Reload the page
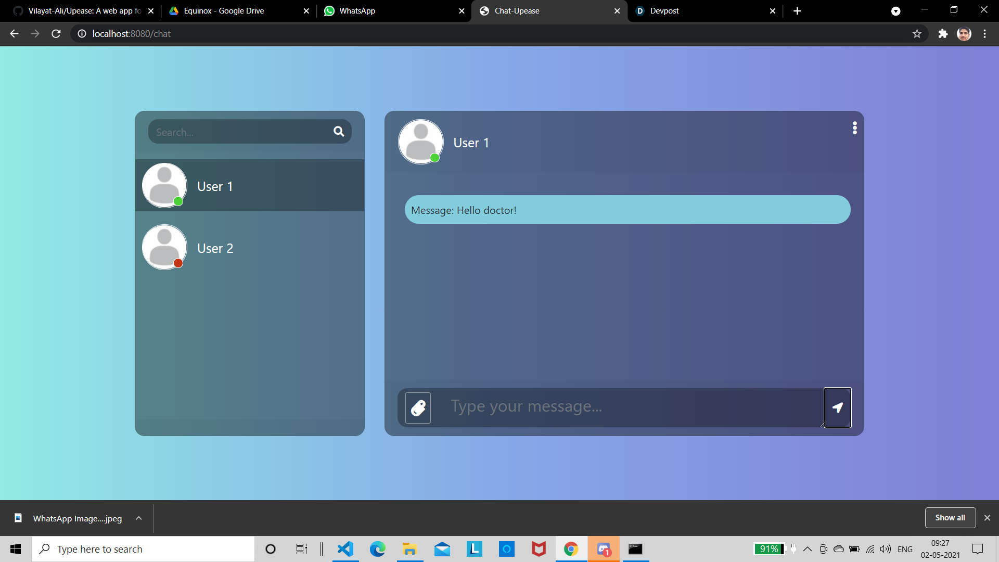This screenshot has width=999, height=562. pos(56,34)
